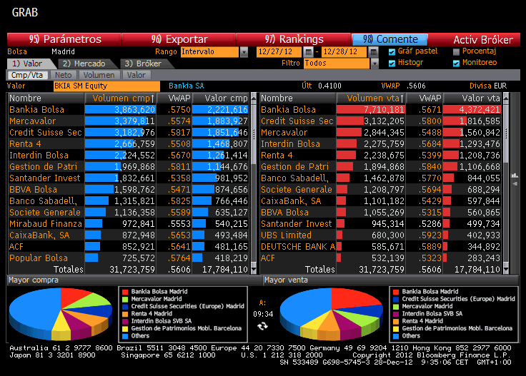
Task: Open calendar picker for end date 12/28/12
Action: point(373,52)
